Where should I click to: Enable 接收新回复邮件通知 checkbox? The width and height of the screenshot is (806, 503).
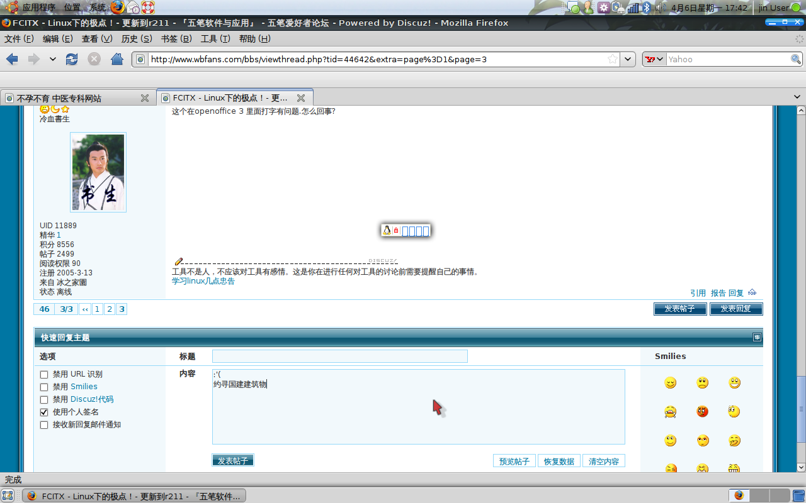point(44,425)
